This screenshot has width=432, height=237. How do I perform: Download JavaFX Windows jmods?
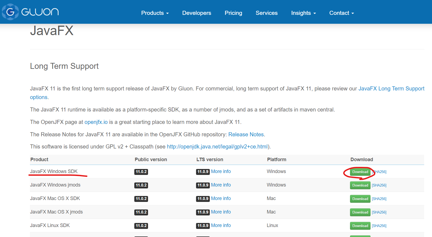click(x=360, y=185)
